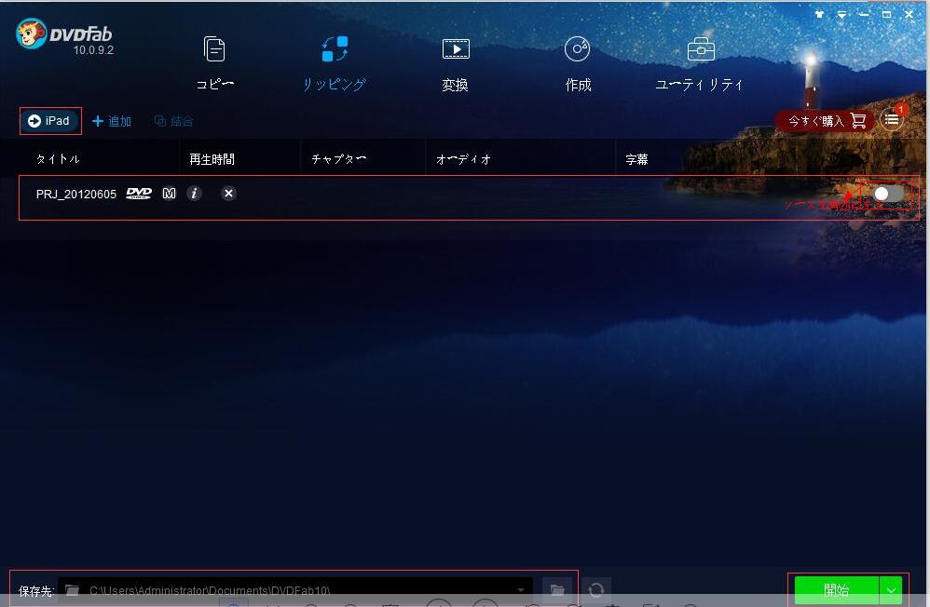
Task: Expand the 開始 button's dropdown arrow
Action: pyautogui.click(x=892, y=590)
